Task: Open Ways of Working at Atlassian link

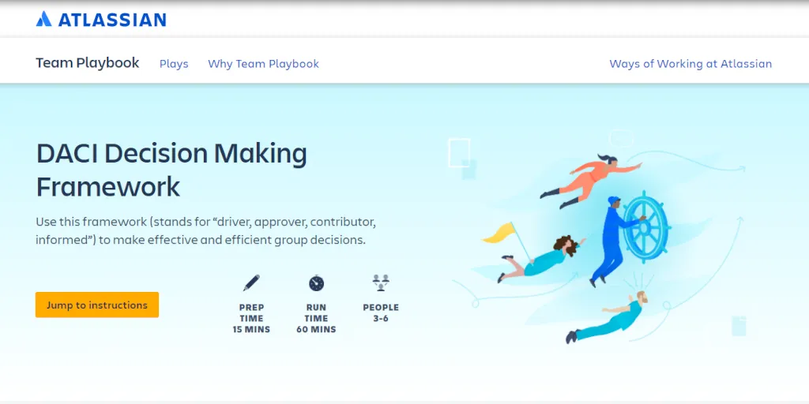Action: click(690, 64)
